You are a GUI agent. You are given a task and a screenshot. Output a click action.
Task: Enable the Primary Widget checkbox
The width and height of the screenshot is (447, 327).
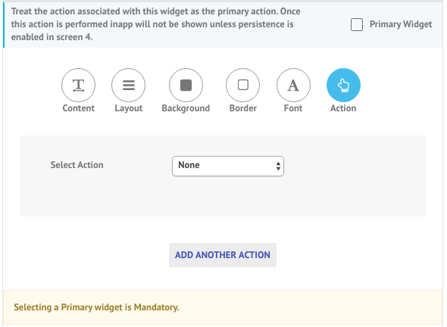tap(357, 24)
